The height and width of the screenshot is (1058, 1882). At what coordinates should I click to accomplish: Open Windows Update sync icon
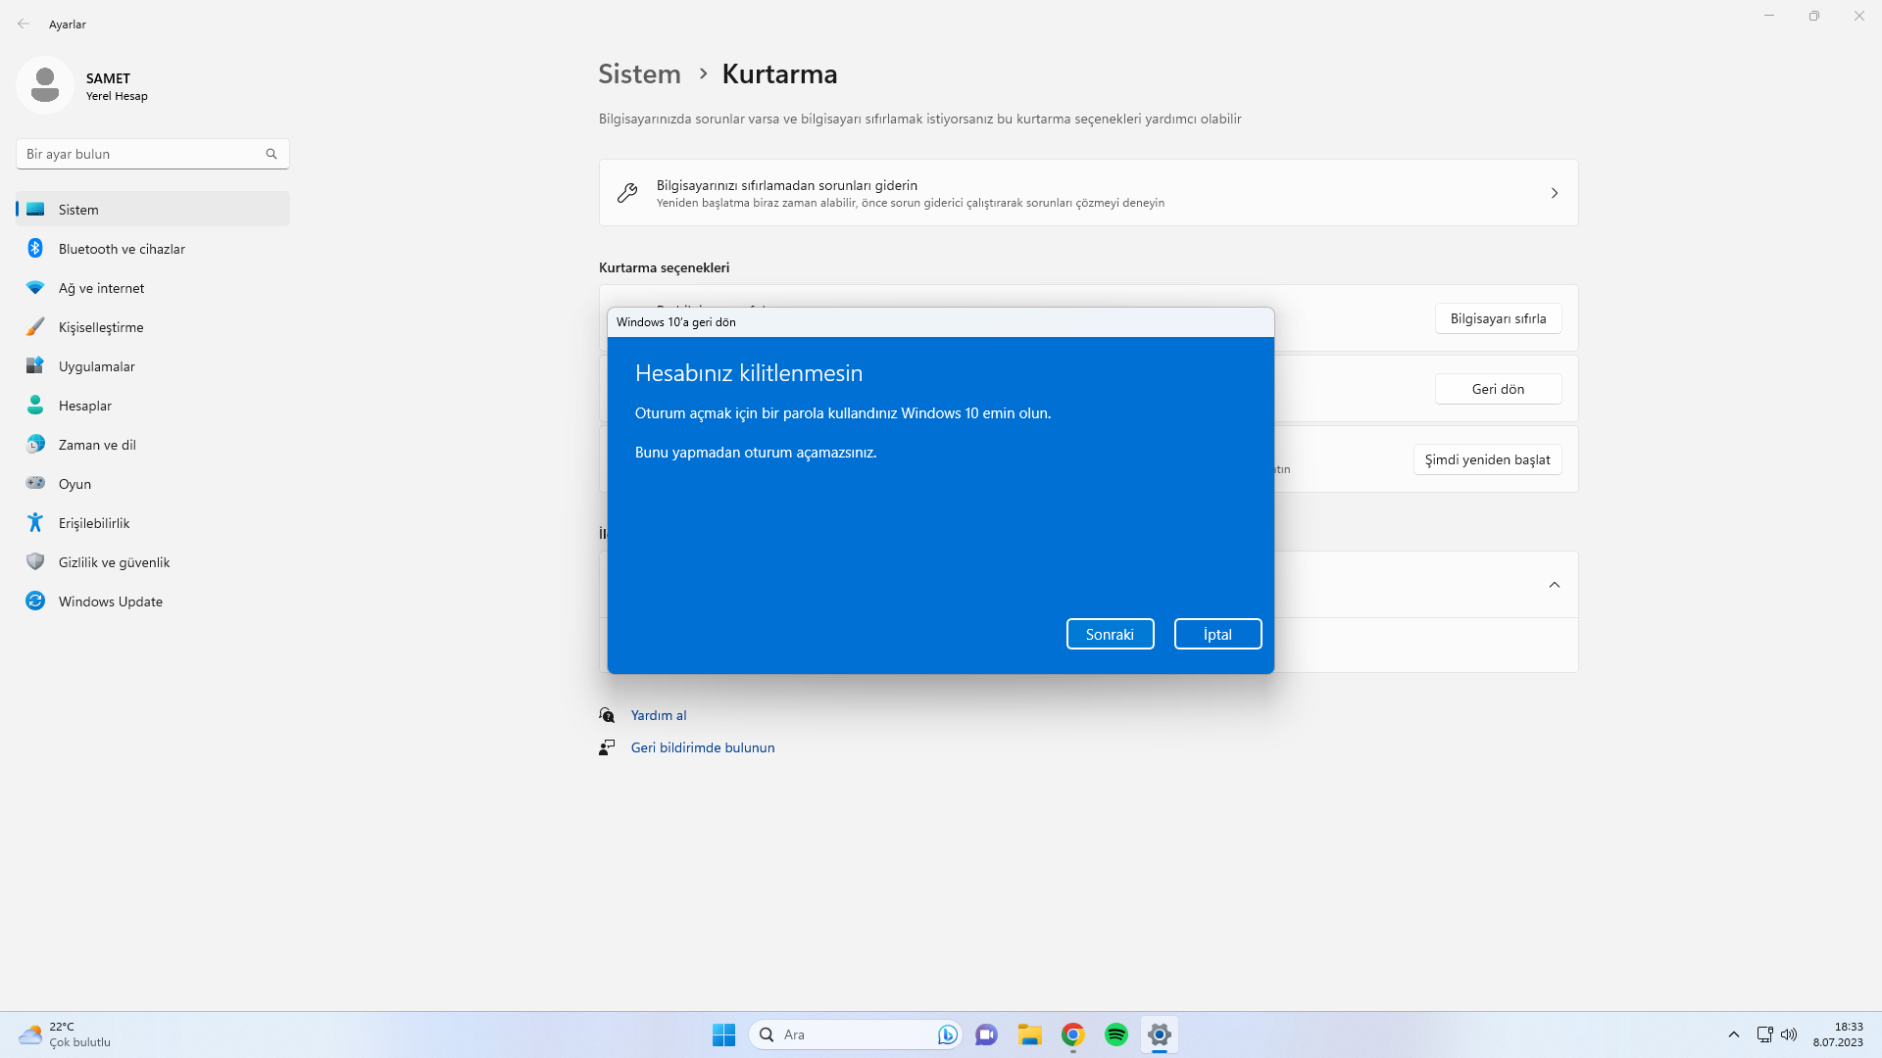coord(35,601)
